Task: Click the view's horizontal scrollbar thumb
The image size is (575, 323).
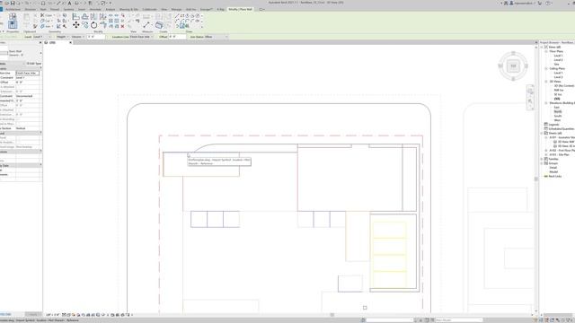Action: 332,315
